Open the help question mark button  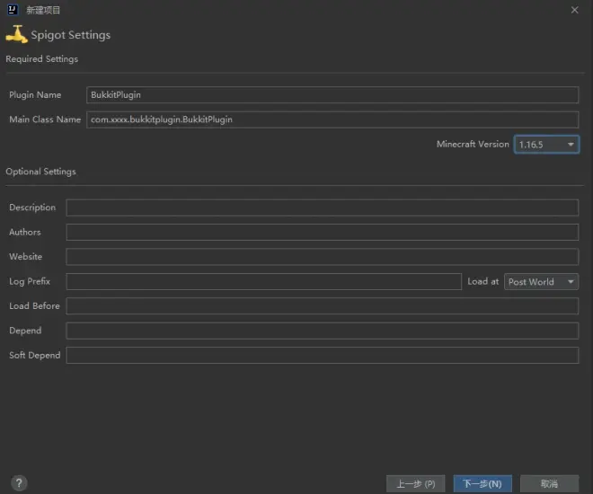click(19, 482)
